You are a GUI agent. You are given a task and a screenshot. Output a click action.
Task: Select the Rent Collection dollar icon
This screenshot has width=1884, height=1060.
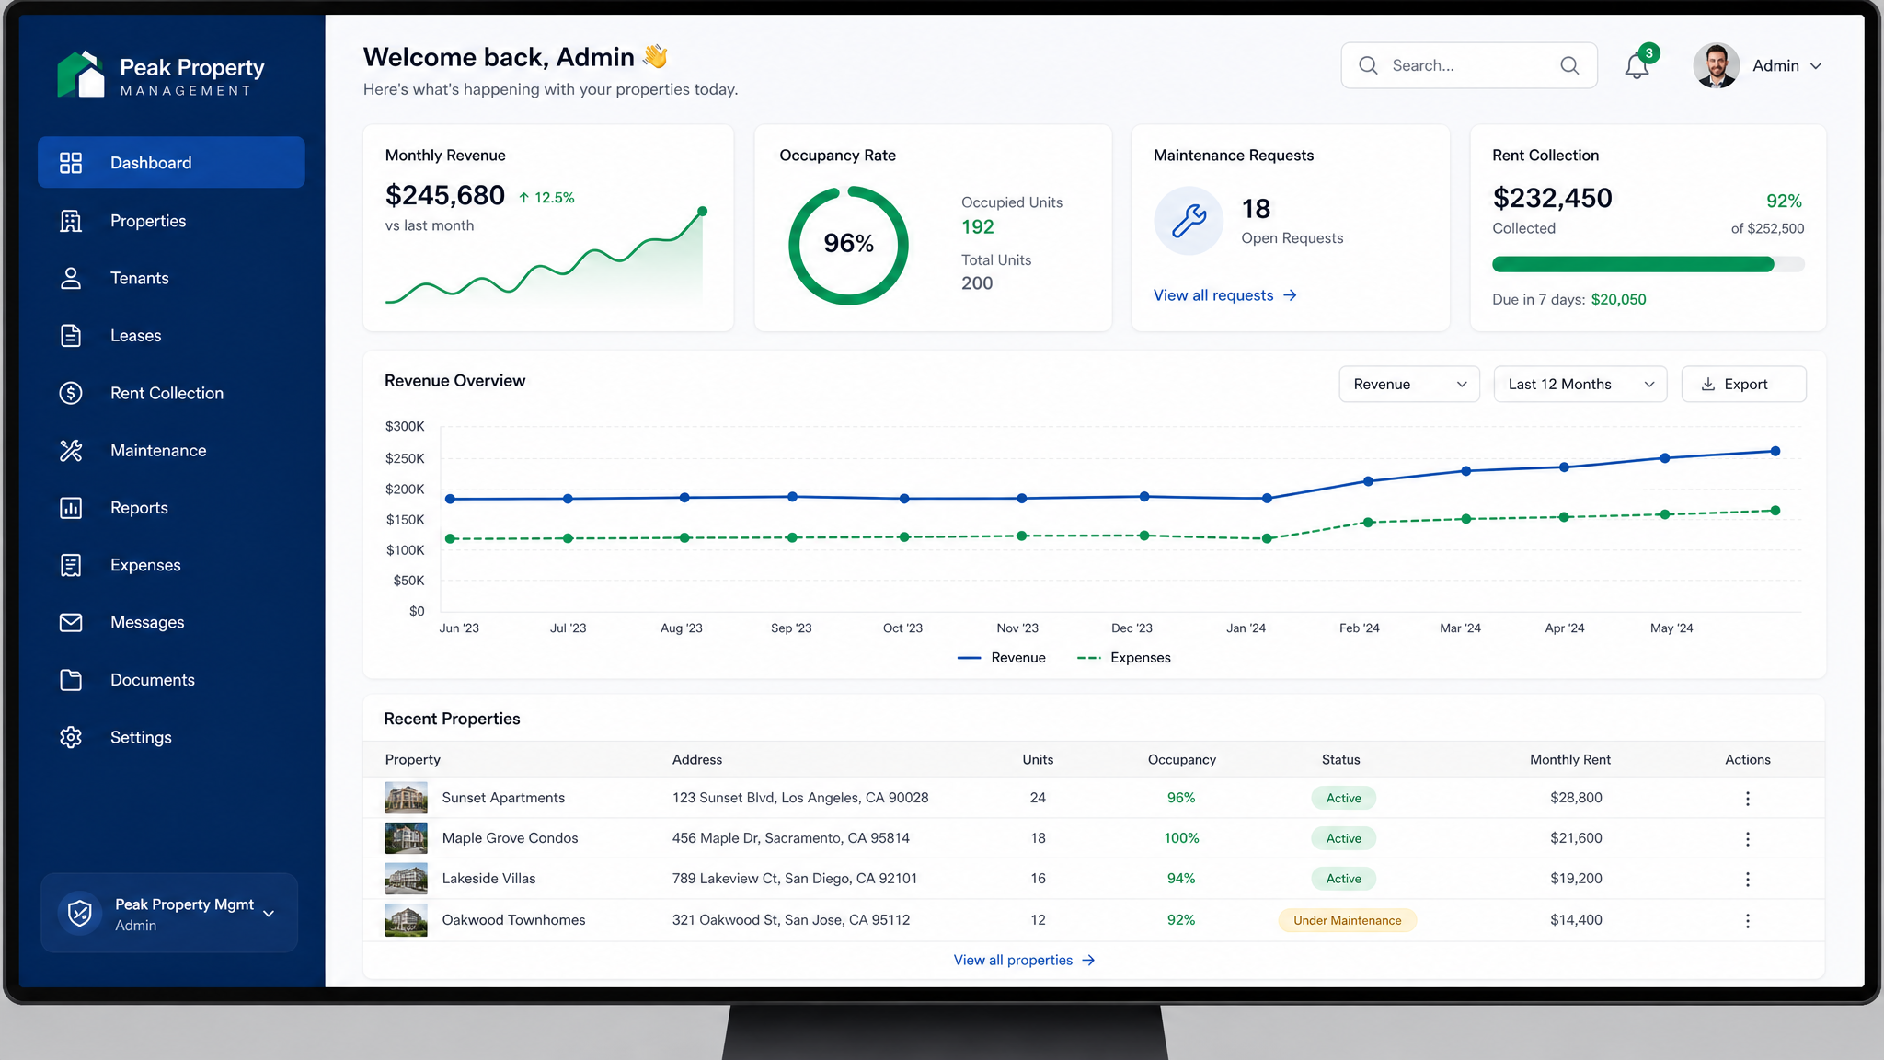point(71,393)
